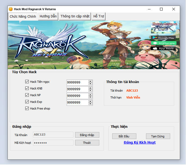
Task: Click the Tài Khoản login input field
Action: (x=53, y=135)
